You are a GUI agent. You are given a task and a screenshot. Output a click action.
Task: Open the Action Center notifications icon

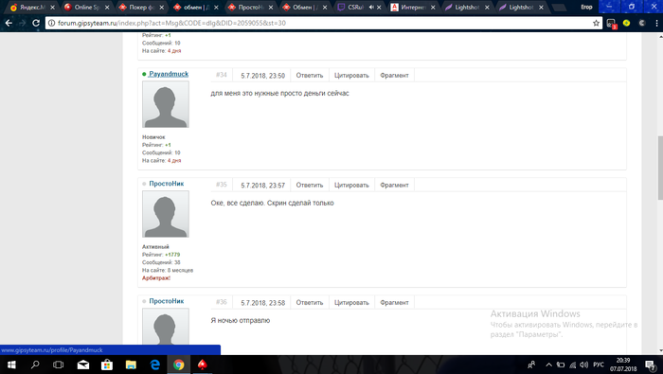[x=651, y=365]
